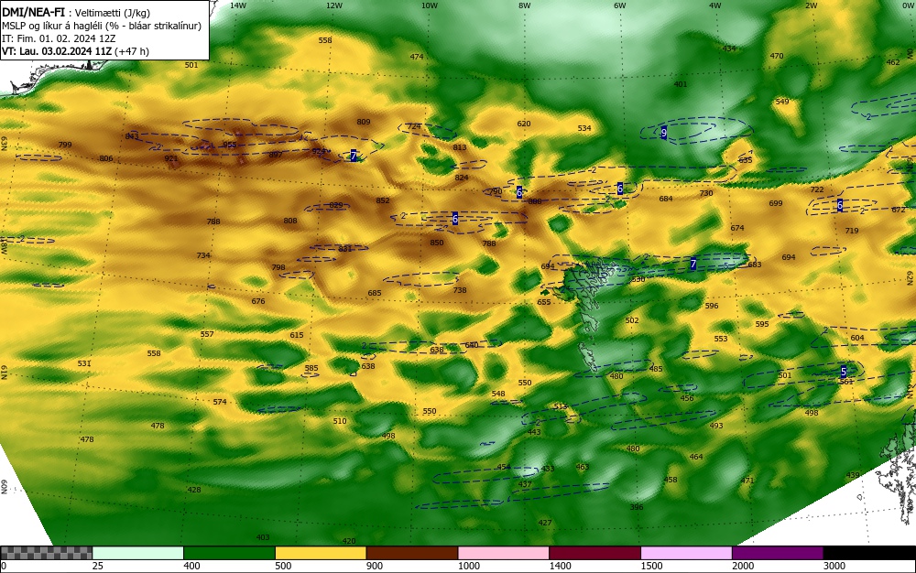Click the 6W longitude label

[620, 5]
